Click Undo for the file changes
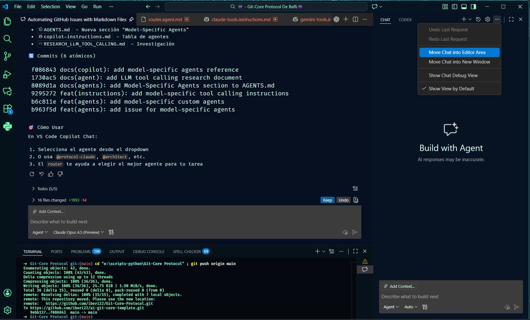 (x=343, y=200)
